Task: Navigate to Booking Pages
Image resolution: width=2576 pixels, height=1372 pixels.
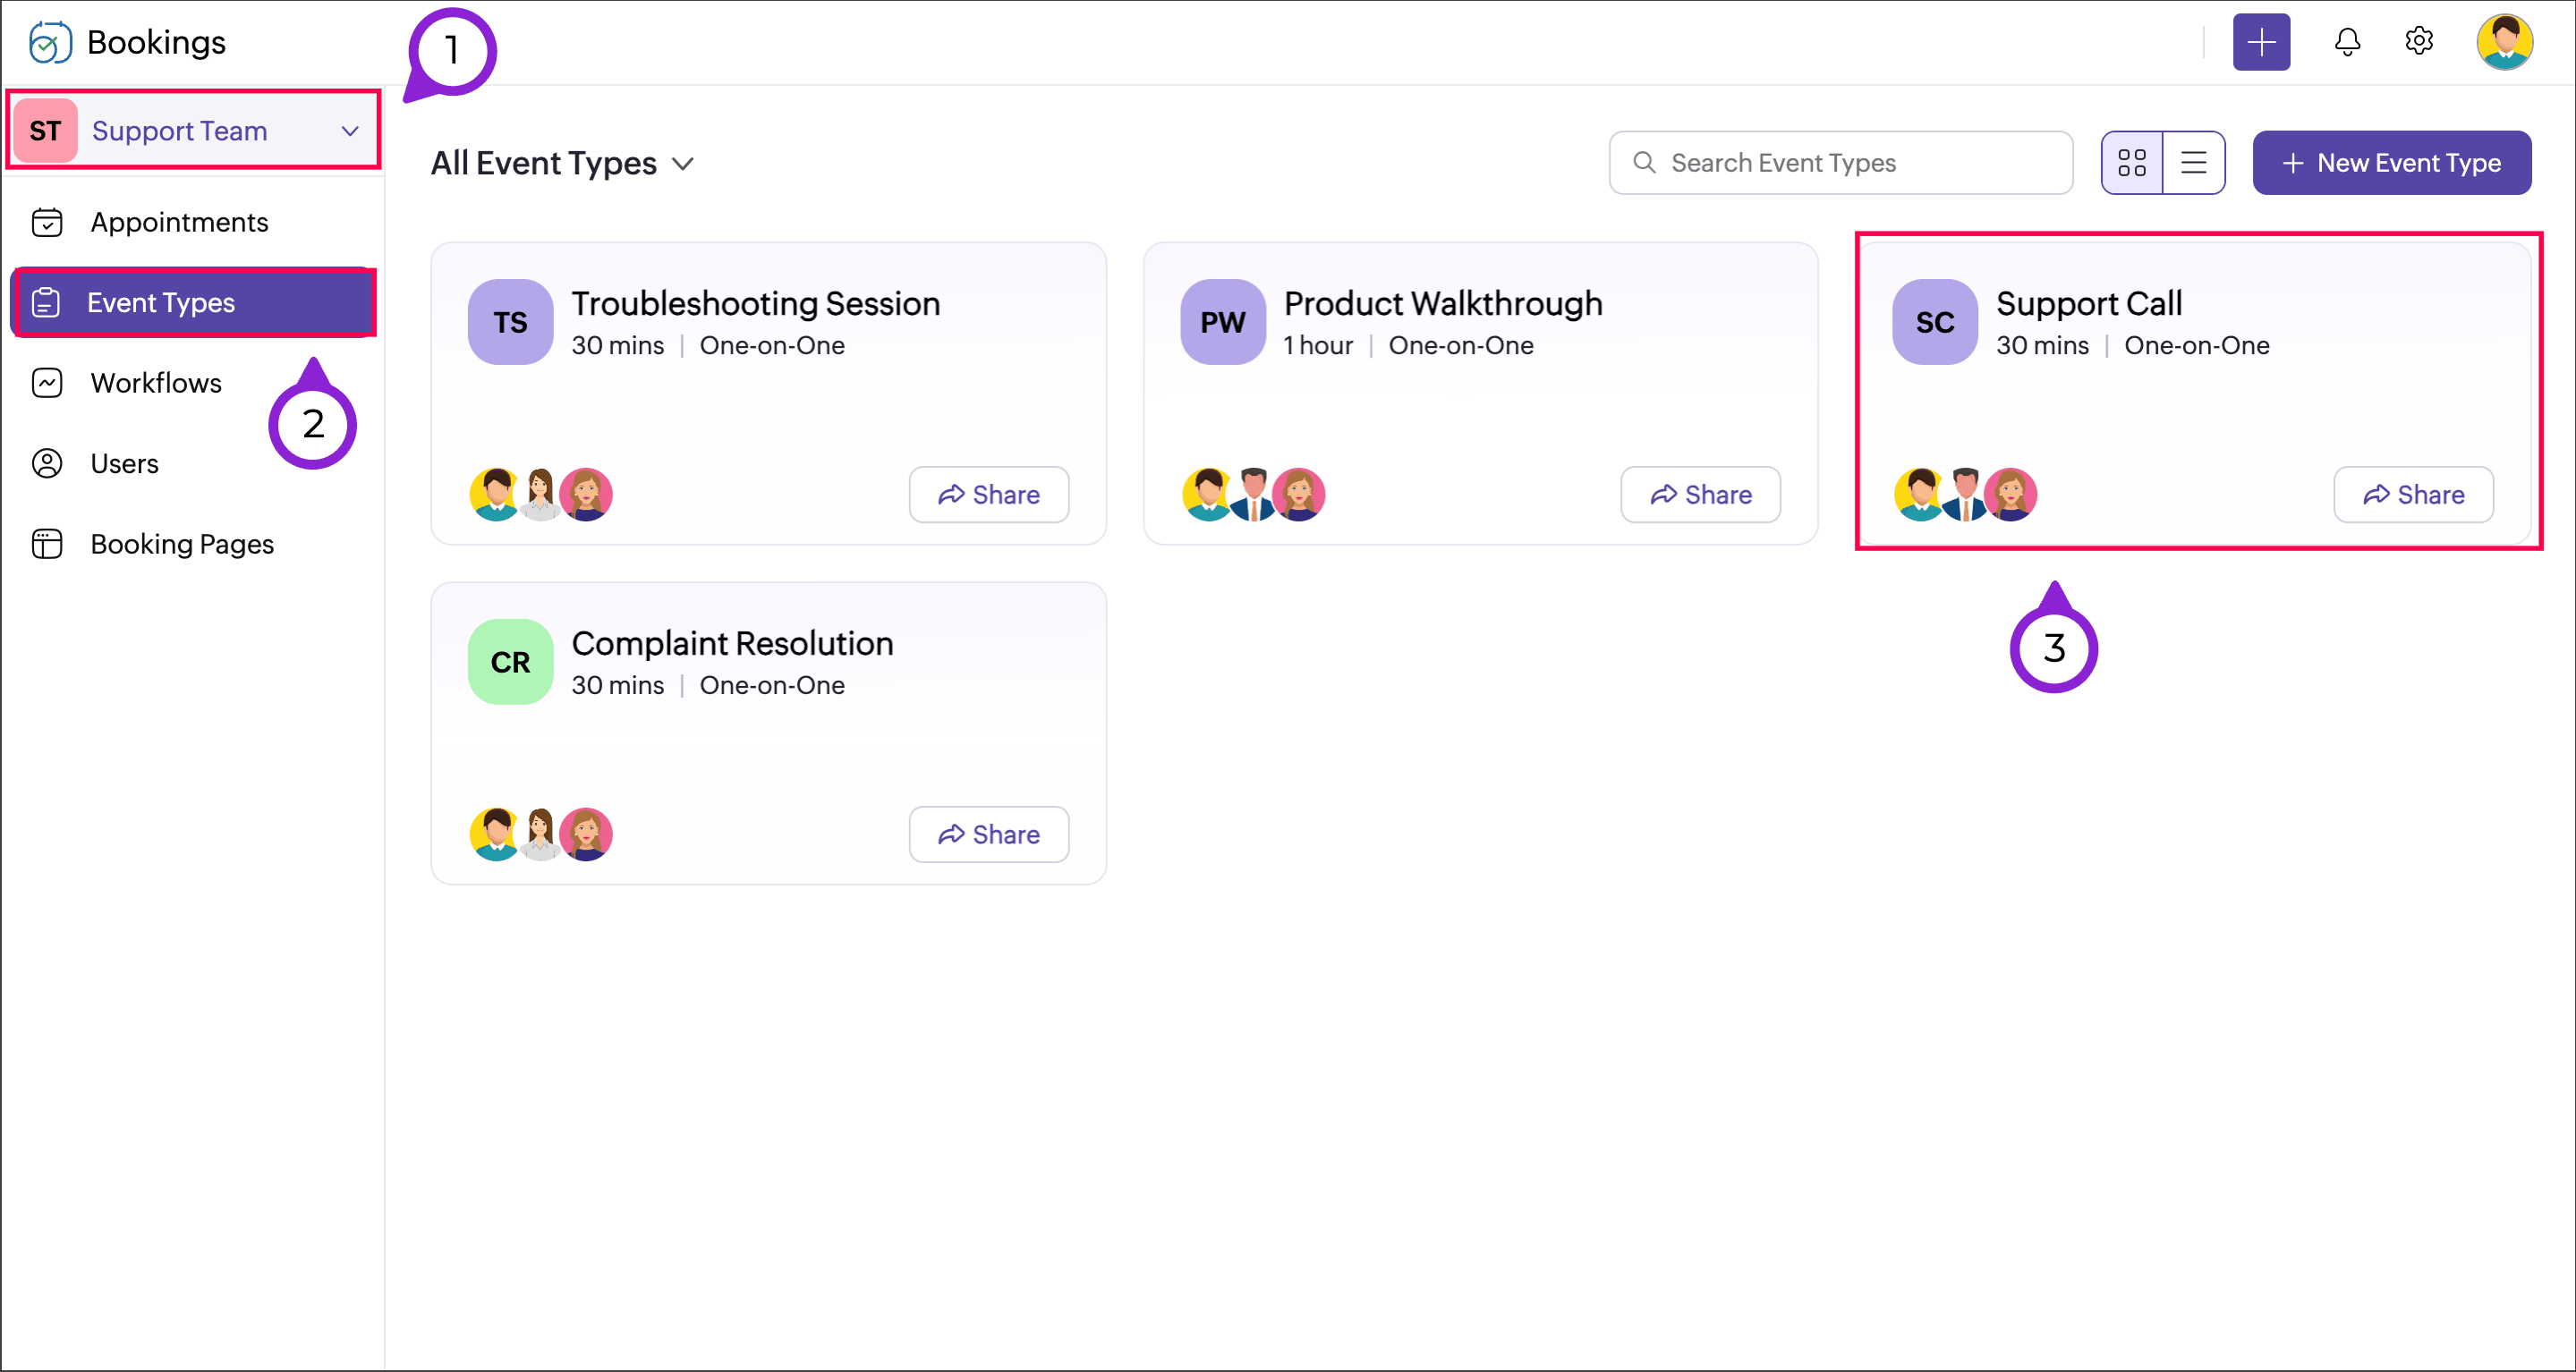Action: (x=181, y=544)
